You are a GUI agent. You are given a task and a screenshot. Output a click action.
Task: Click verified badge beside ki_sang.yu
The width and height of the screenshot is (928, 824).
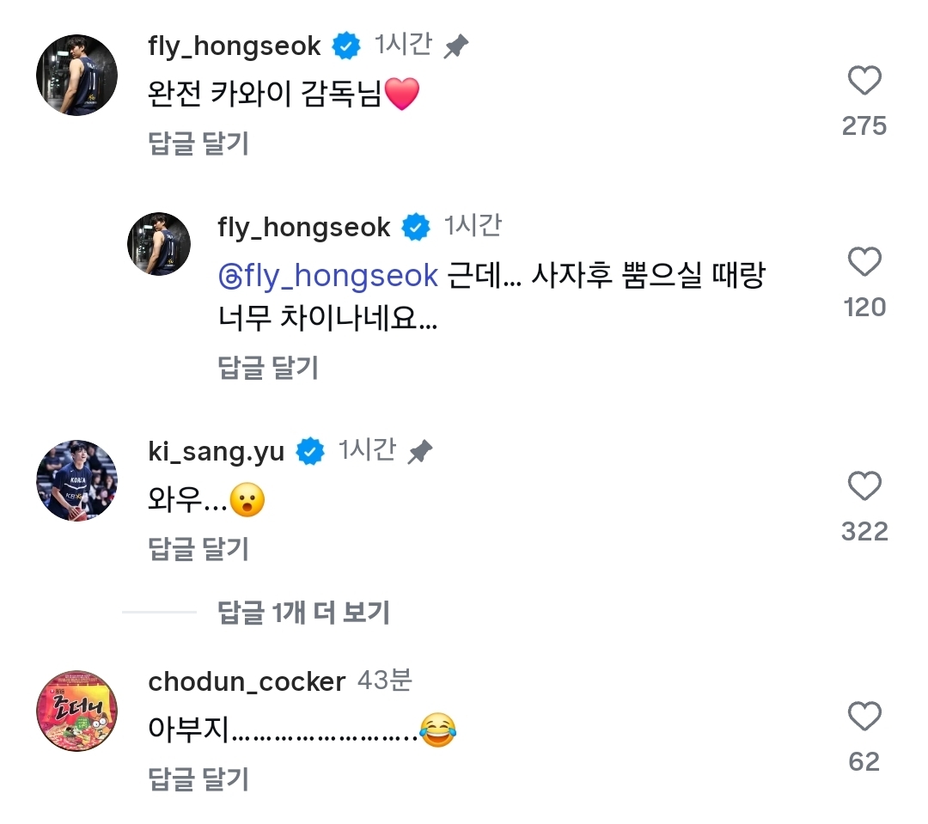pyautogui.click(x=309, y=451)
